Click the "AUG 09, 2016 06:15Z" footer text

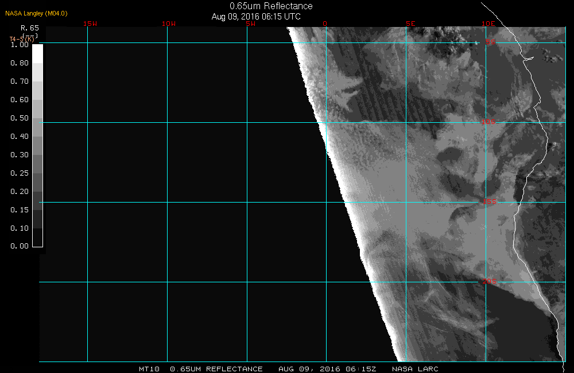[x=327, y=369]
